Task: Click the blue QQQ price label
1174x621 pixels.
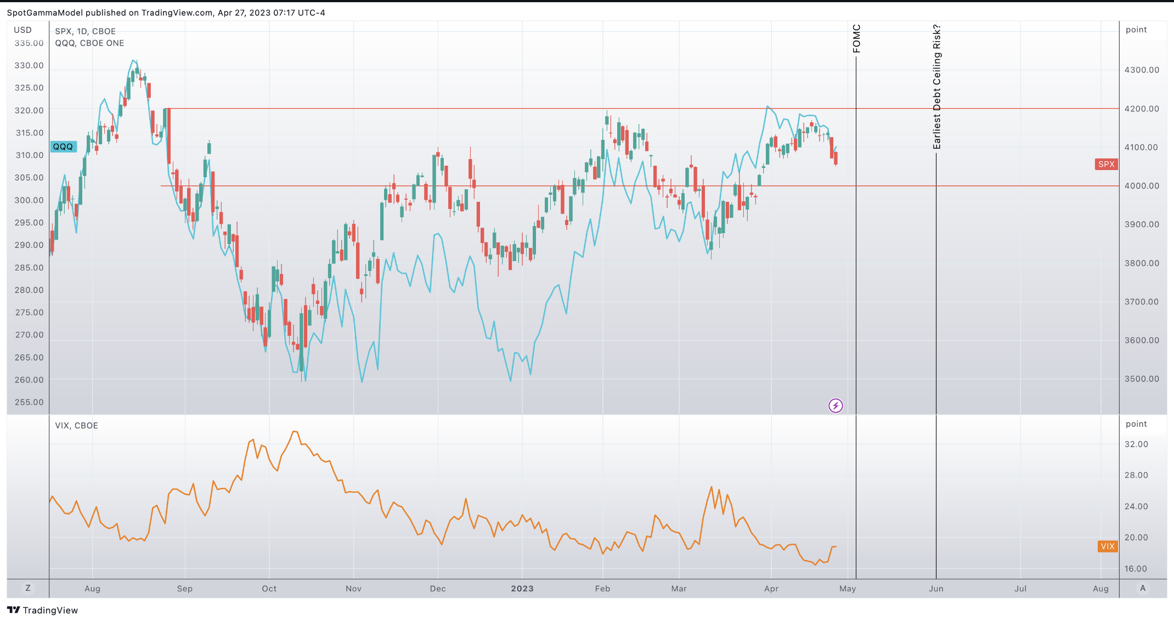Action: pyautogui.click(x=63, y=147)
